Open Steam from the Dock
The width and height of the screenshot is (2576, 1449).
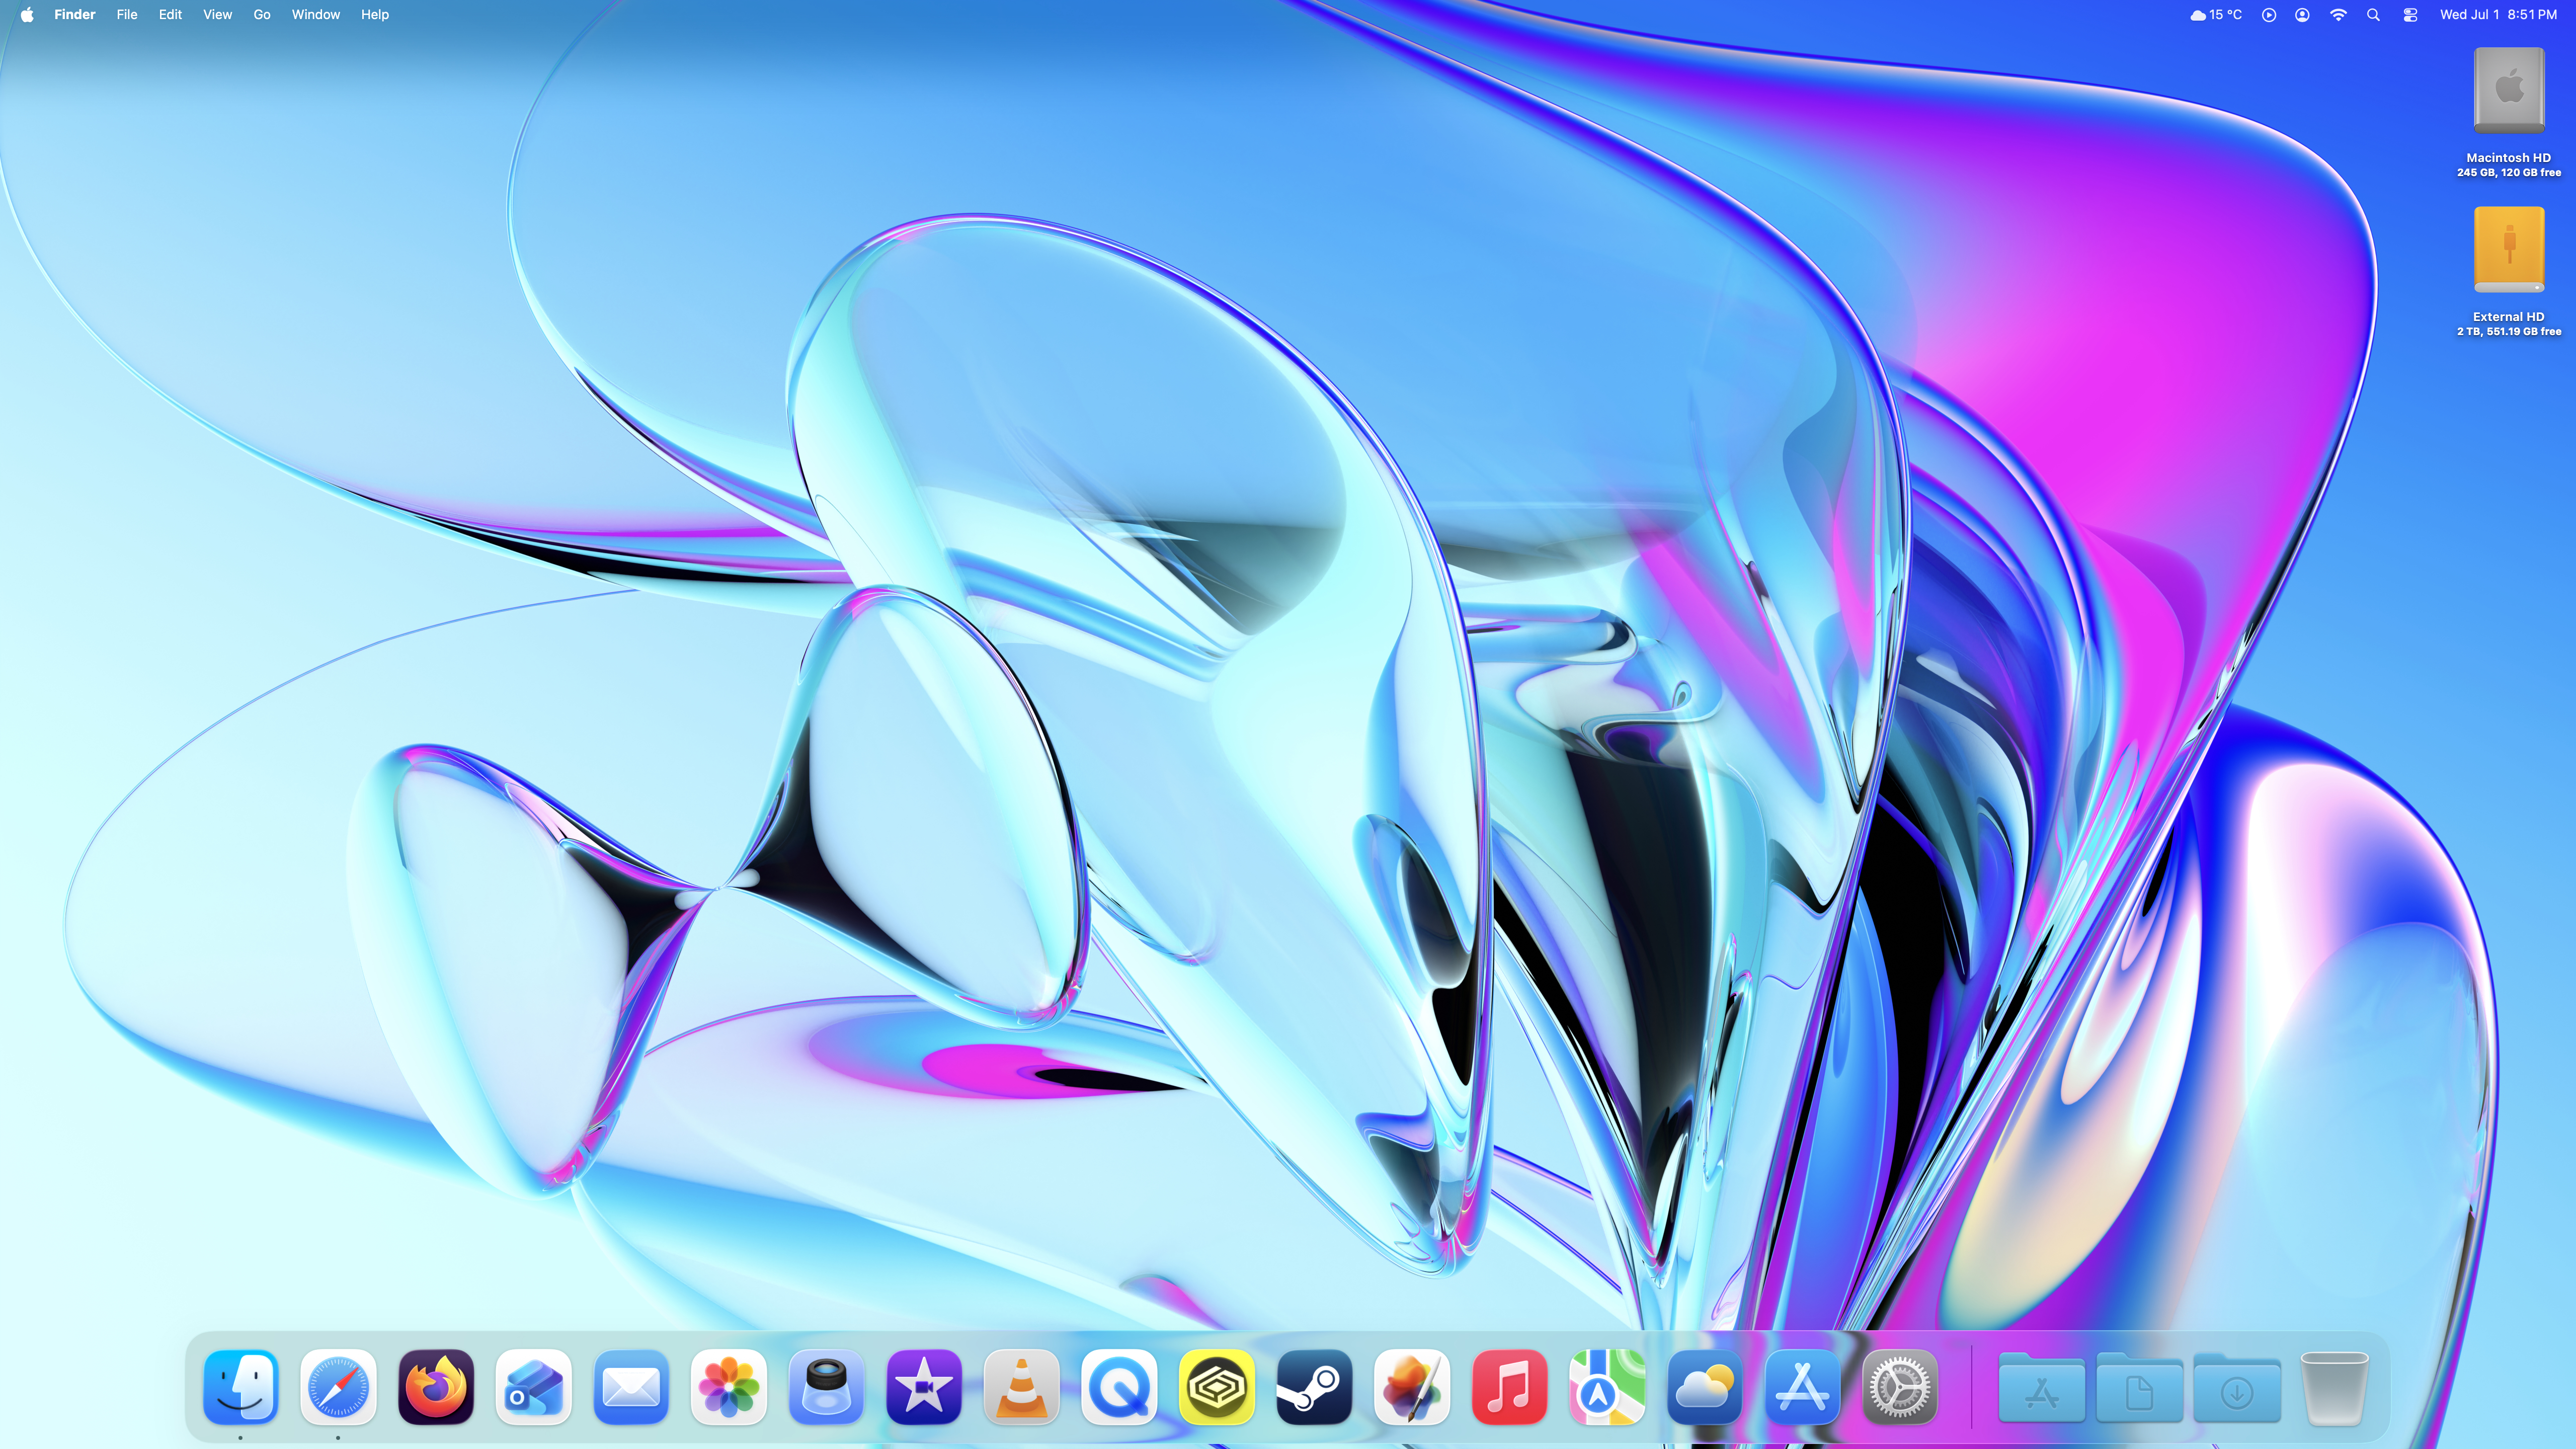tap(1314, 1387)
